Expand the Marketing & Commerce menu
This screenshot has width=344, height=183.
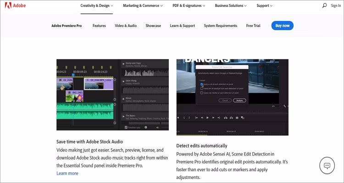(x=143, y=5)
